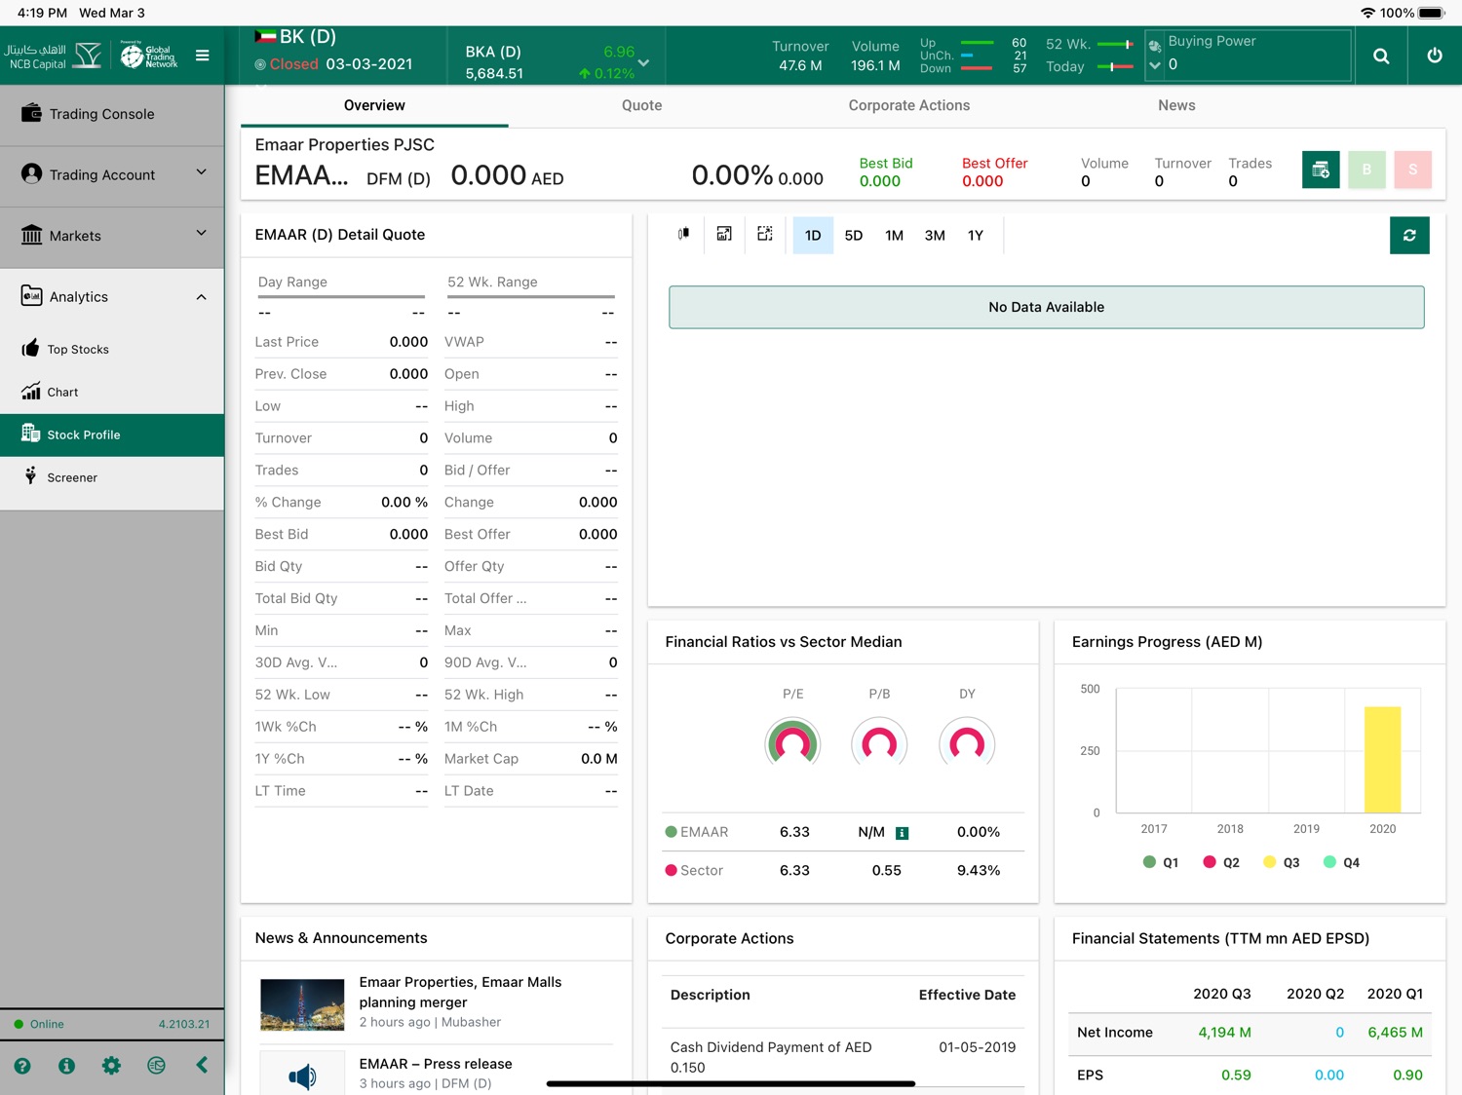Click the info icon in sidebar footer
This screenshot has height=1095, width=1462.
[x=67, y=1066]
